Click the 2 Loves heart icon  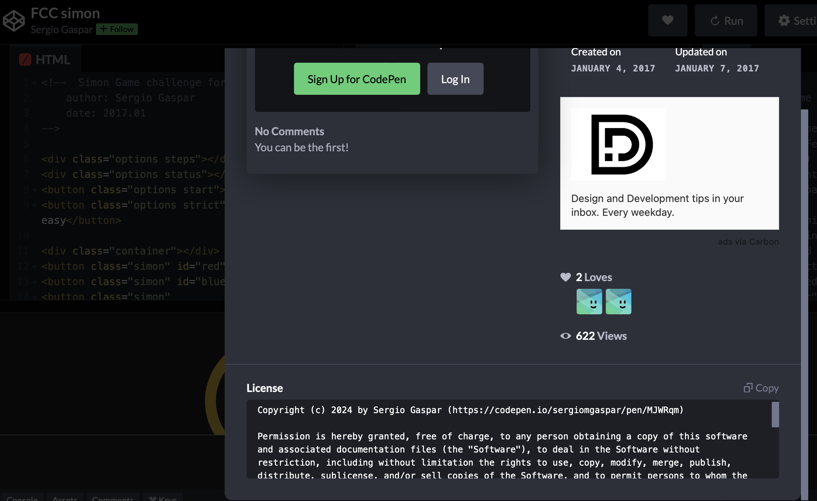tap(565, 277)
